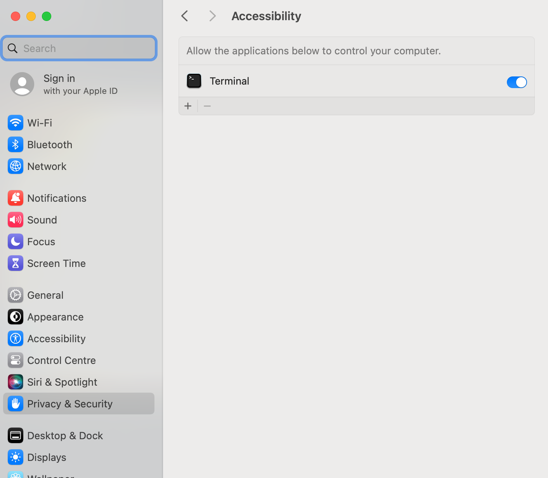548x478 pixels.
Task: Open the General settings pane
Action: pyautogui.click(x=45, y=295)
